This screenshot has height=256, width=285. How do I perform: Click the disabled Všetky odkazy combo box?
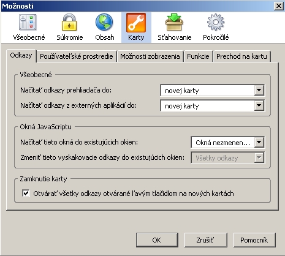coord(228,158)
